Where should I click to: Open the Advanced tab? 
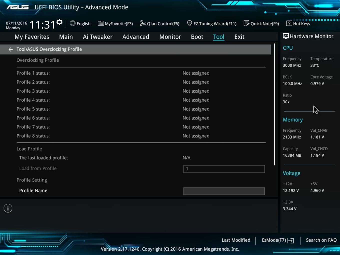[136, 37]
